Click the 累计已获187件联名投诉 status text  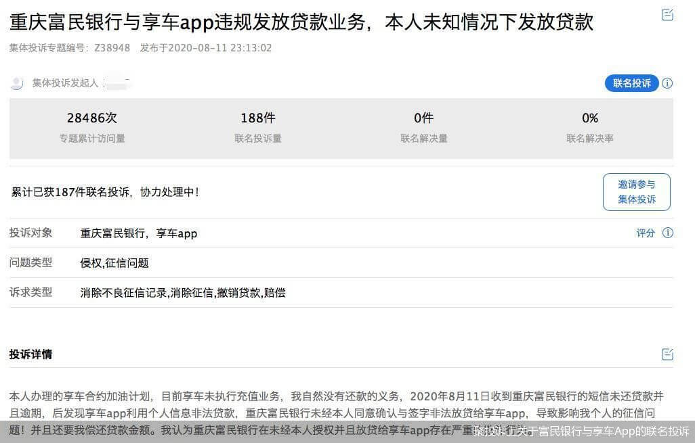(x=105, y=192)
